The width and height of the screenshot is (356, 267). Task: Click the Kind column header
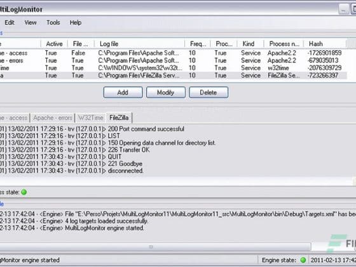tap(250, 44)
